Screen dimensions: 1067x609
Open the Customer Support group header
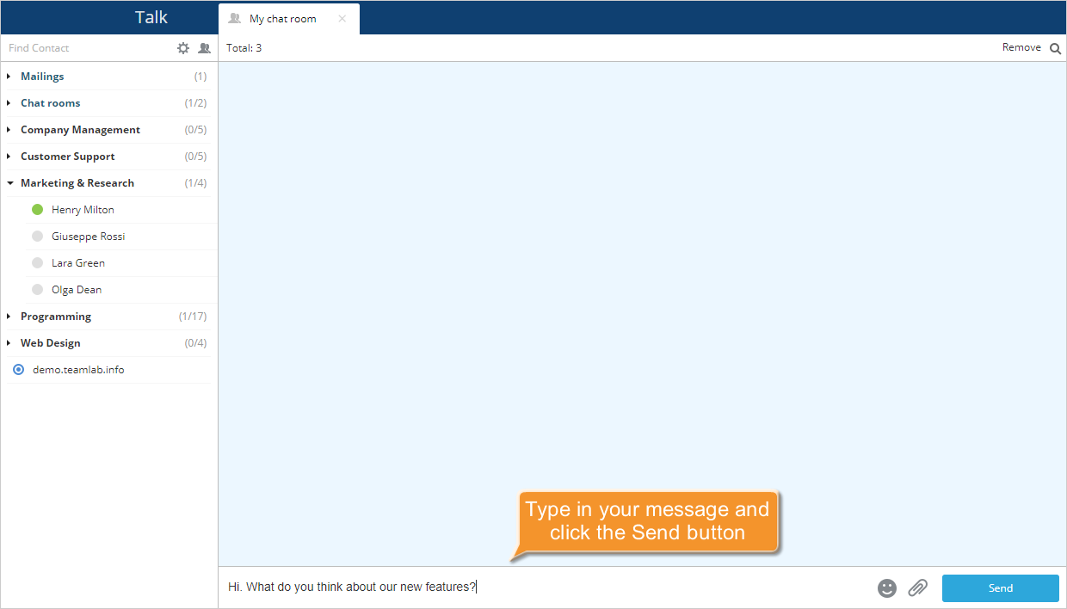pos(67,156)
